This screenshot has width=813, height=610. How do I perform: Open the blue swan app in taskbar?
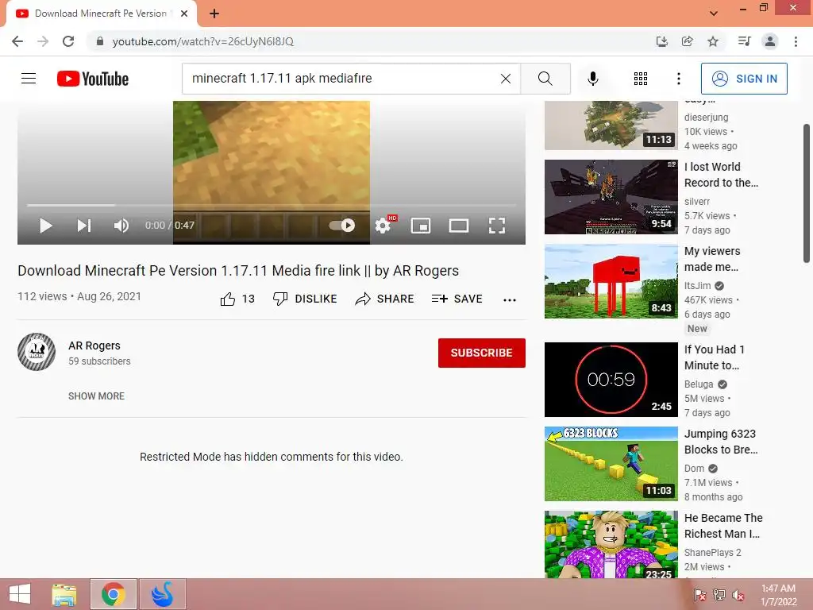coord(162,594)
